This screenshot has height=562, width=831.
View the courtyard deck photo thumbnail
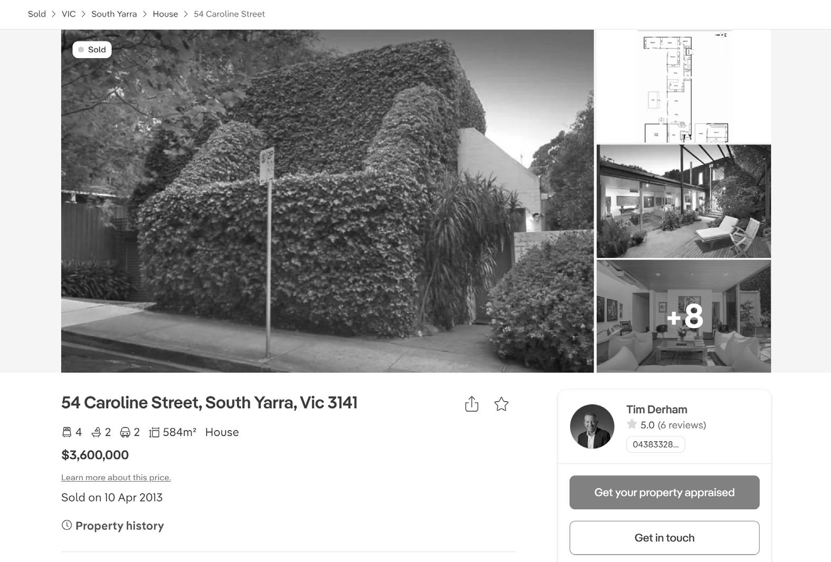pos(684,201)
